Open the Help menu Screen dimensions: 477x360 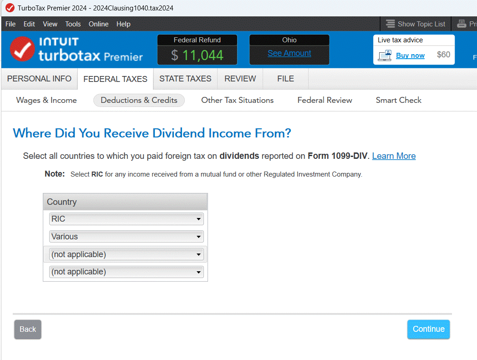(123, 24)
